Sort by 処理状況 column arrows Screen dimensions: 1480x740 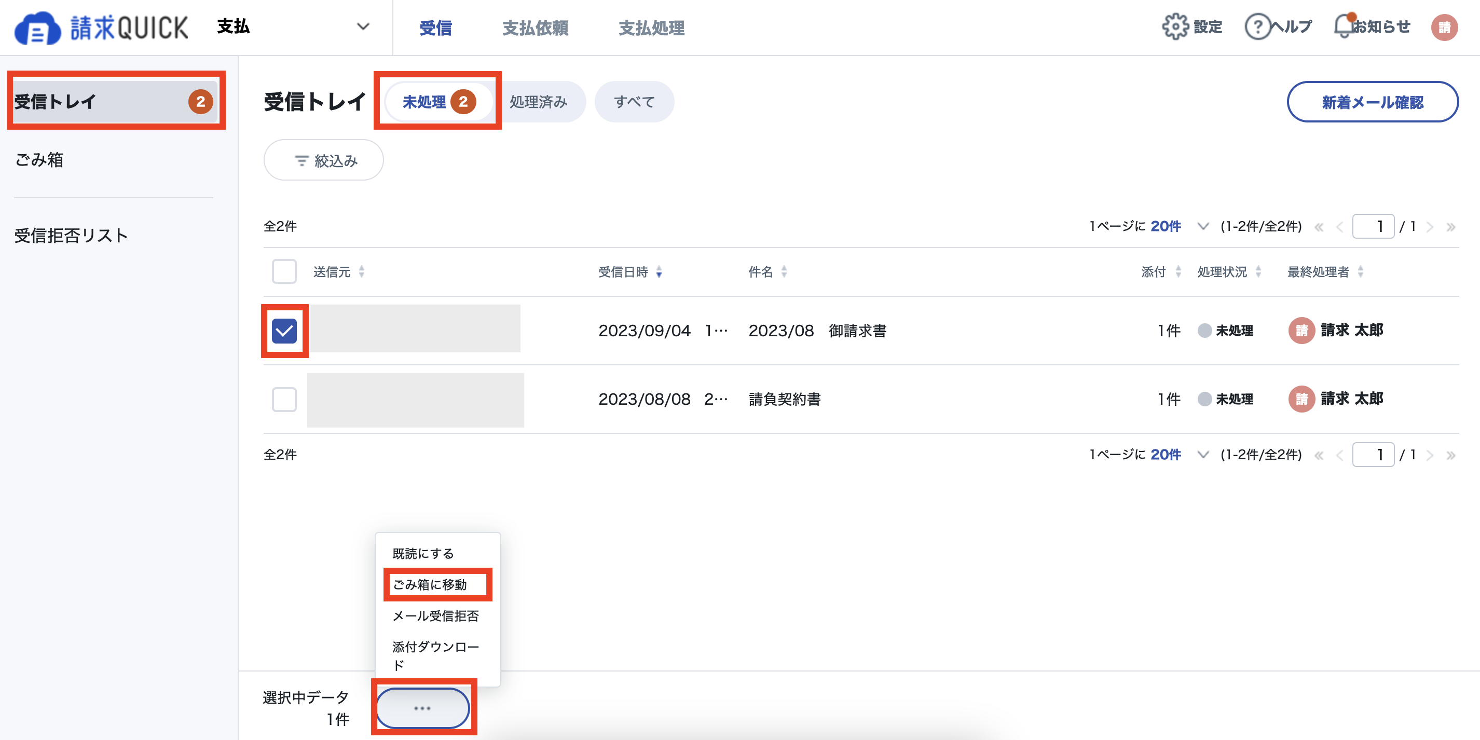coord(1258,272)
